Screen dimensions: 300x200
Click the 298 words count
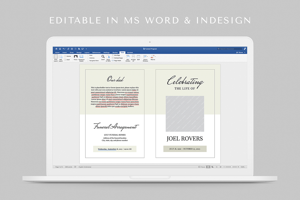68,167
